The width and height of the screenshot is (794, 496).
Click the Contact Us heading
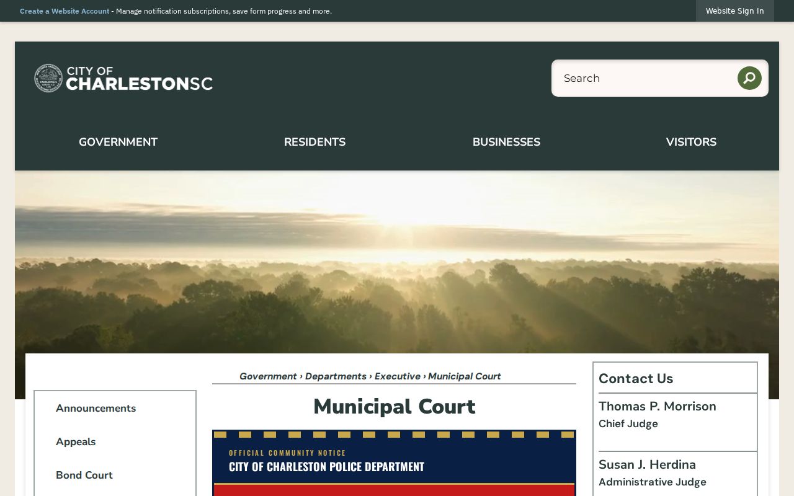pyautogui.click(x=636, y=378)
